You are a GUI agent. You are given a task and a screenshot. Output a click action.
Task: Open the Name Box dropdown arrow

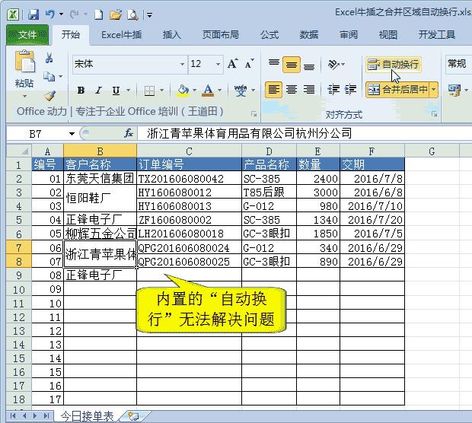tap(72, 134)
